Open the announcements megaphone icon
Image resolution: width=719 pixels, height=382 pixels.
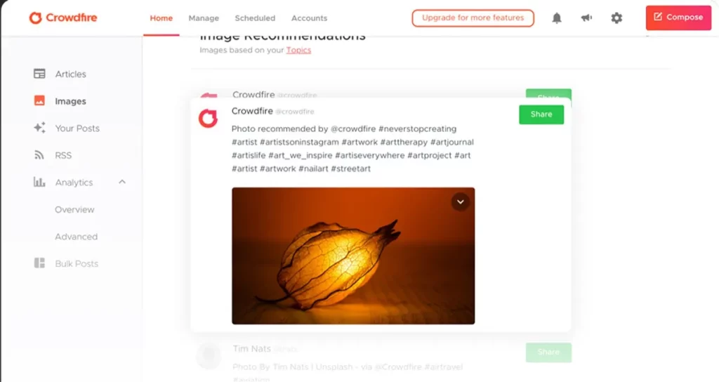coord(586,18)
